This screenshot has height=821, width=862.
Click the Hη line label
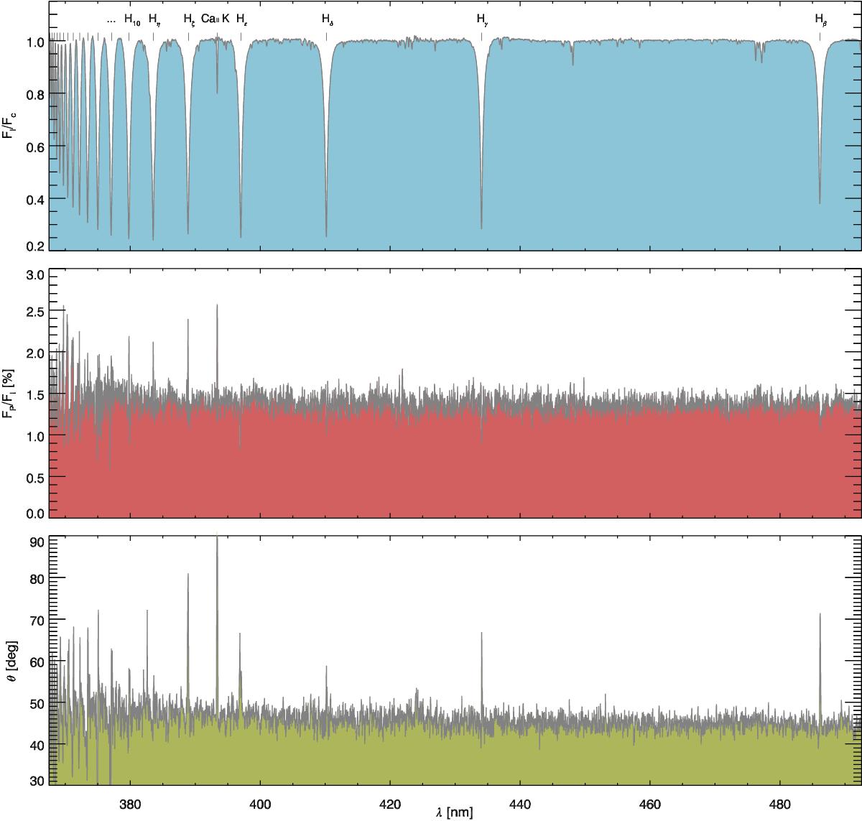[153, 20]
